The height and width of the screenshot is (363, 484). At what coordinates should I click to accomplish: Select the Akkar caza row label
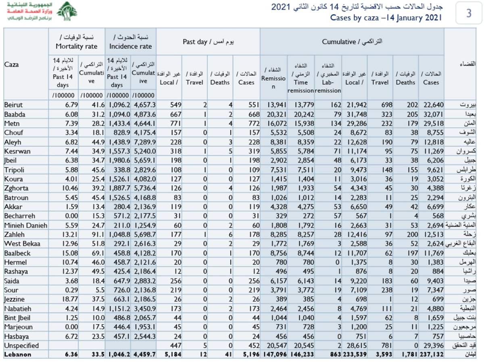pos(13,207)
